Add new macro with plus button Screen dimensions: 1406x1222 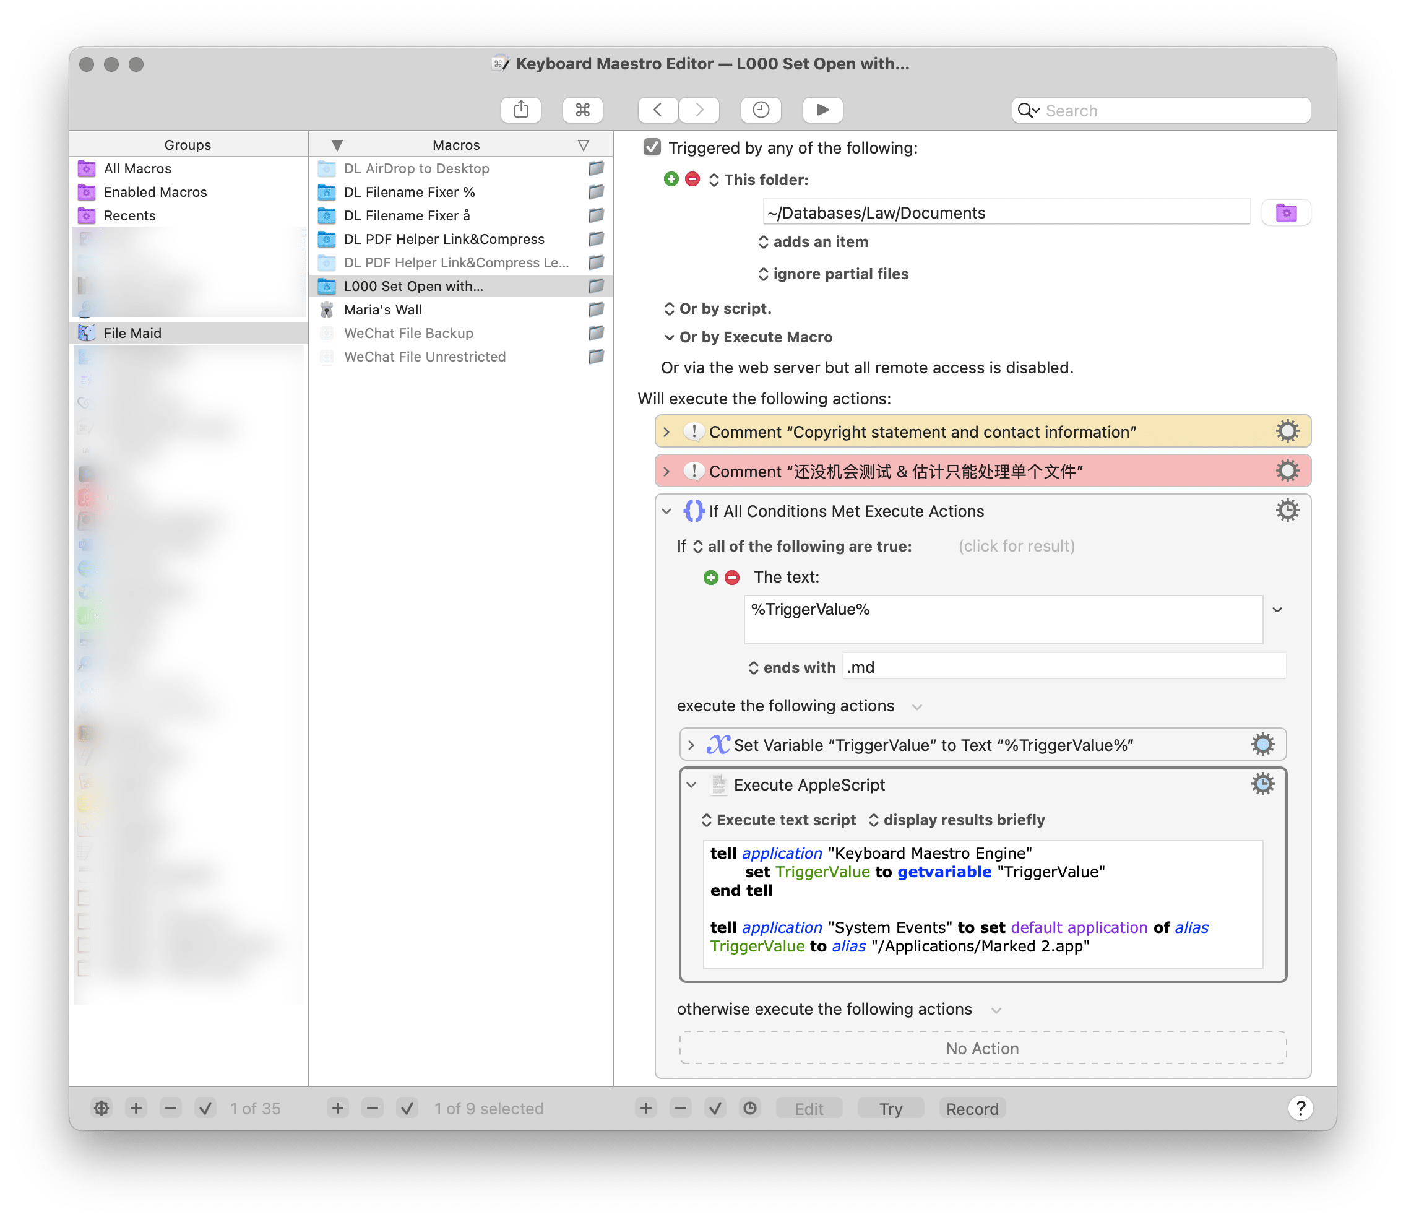pos(337,1108)
